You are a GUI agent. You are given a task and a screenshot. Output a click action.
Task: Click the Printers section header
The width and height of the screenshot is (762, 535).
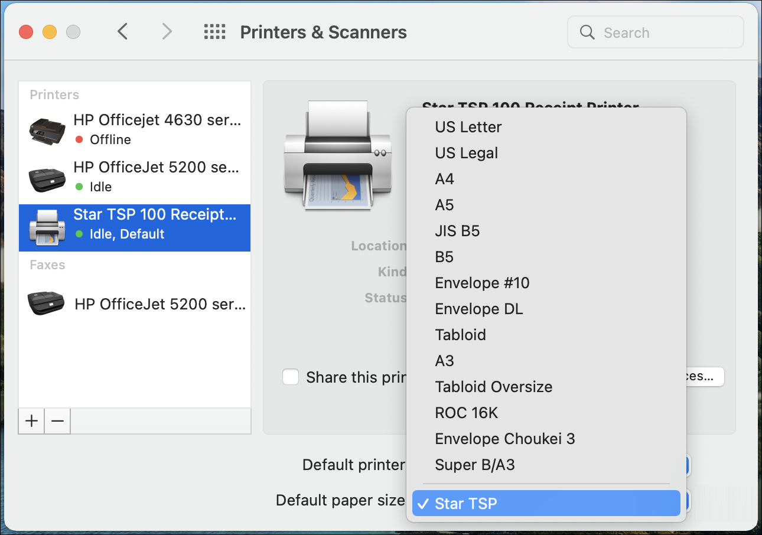click(54, 95)
